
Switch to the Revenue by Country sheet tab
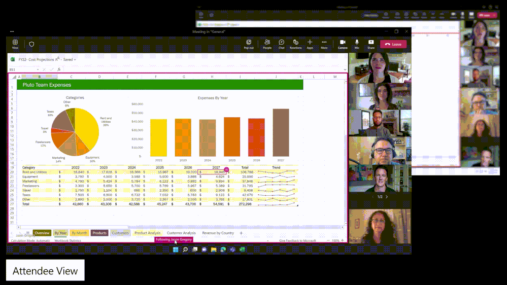(x=218, y=233)
